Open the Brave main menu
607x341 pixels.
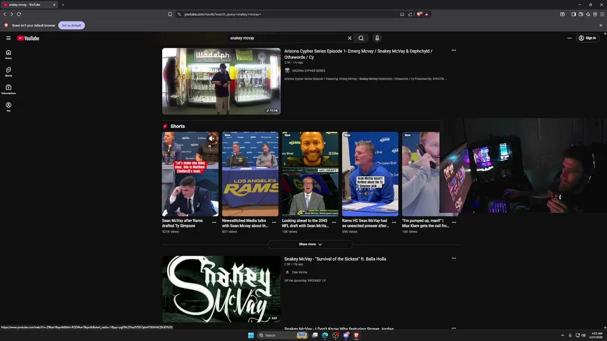pyautogui.click(x=602, y=14)
